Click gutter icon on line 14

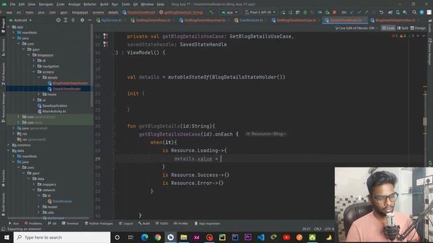[x=106, y=36]
